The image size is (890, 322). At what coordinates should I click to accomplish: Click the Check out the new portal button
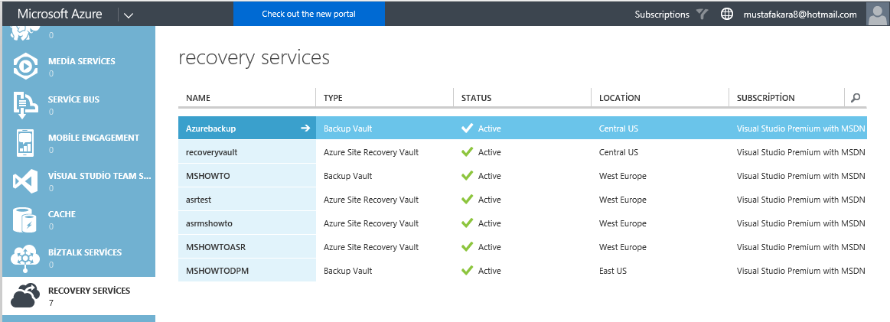click(x=308, y=14)
